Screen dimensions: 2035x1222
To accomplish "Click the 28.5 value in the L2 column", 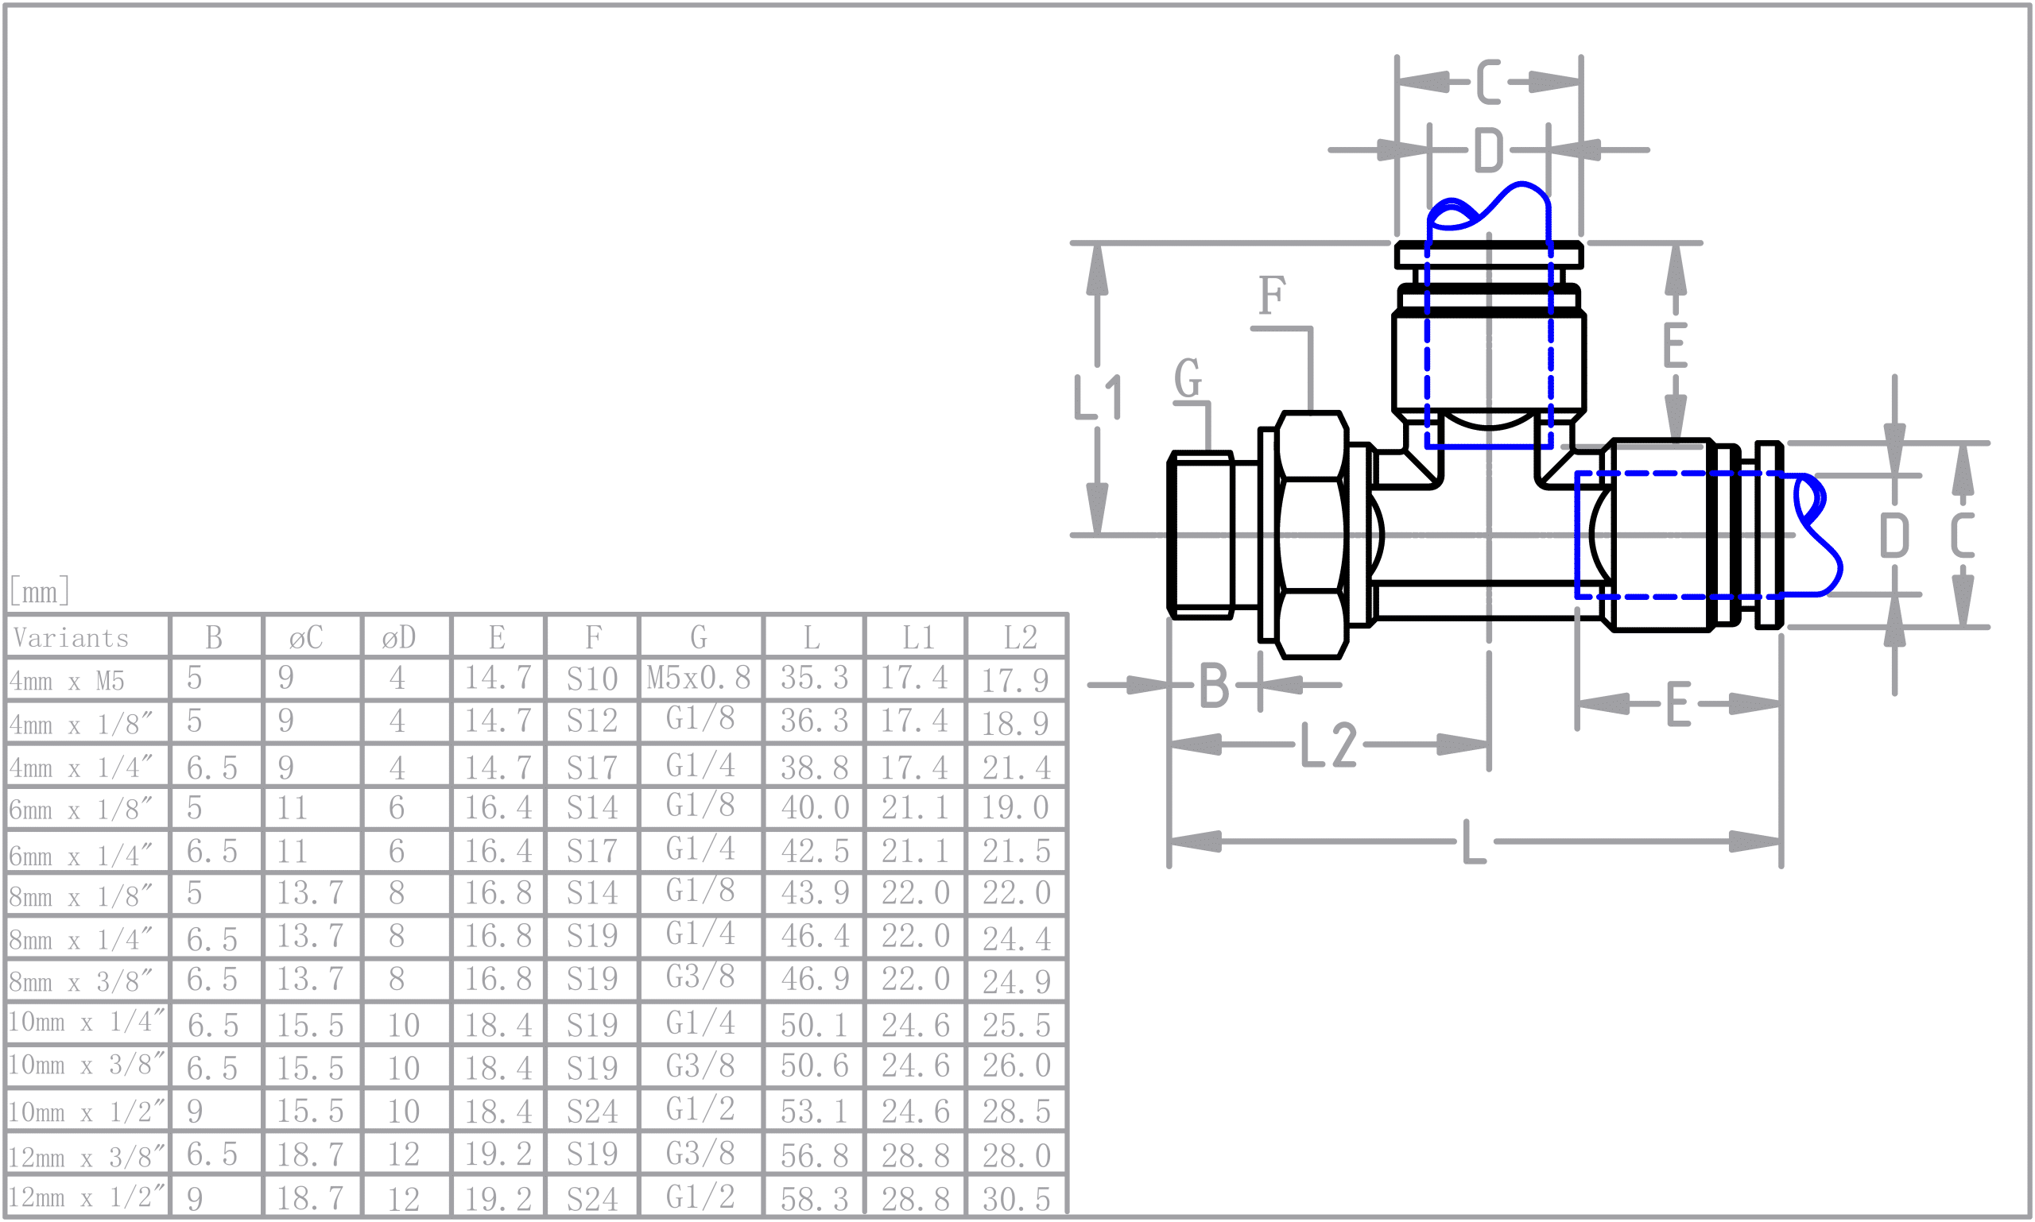I will click(1017, 1111).
